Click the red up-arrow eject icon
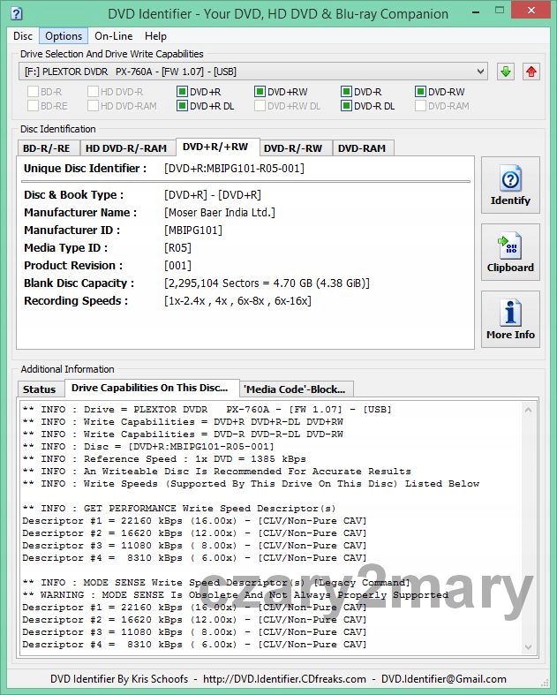Viewport: 557px width, 695px height. (531, 72)
